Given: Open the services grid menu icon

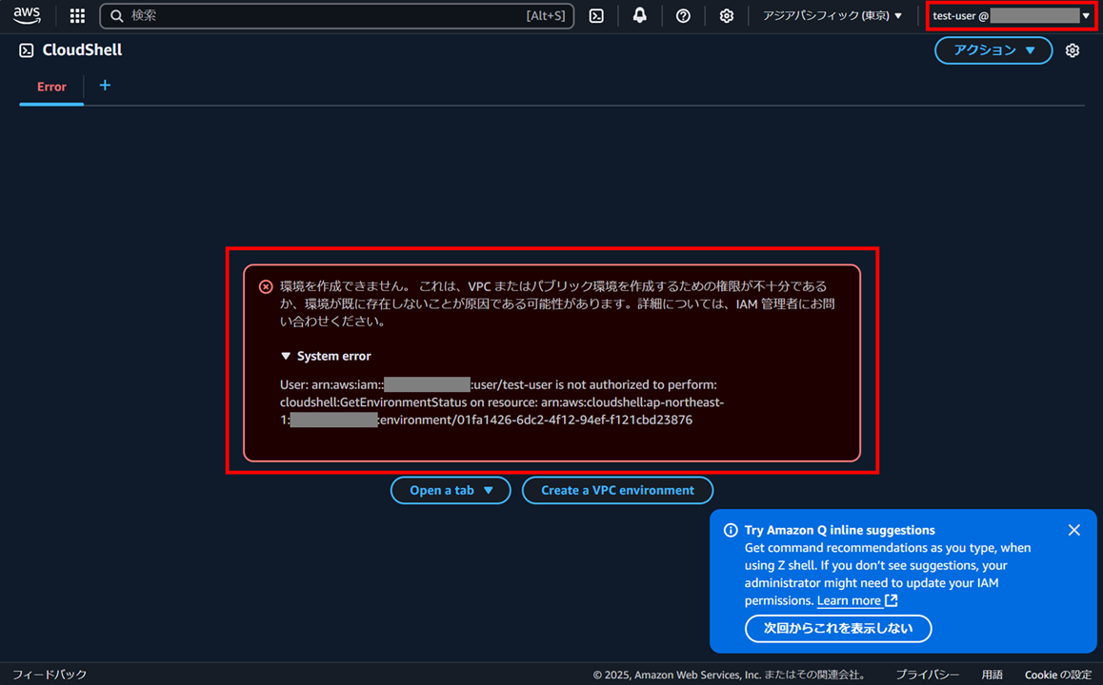Looking at the screenshot, I should coord(77,15).
